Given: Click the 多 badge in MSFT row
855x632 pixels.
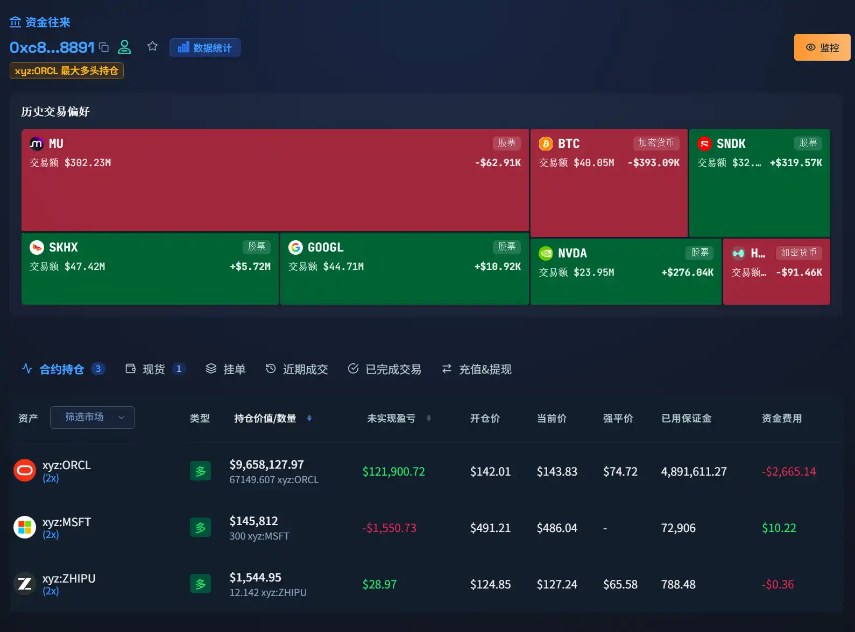Looking at the screenshot, I should click(x=200, y=528).
